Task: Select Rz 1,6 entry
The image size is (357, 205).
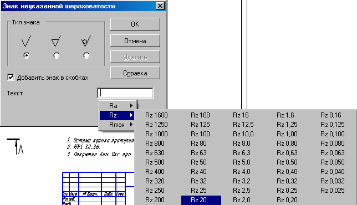Action: click(285, 115)
